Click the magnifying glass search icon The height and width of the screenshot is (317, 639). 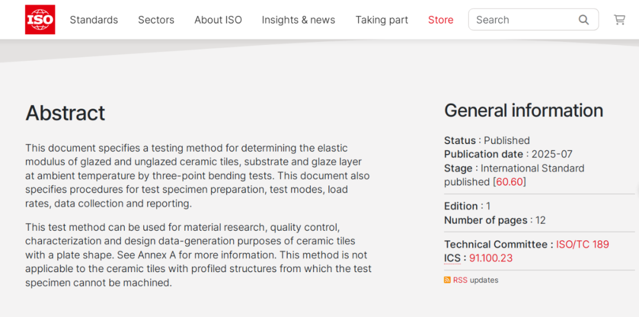pyautogui.click(x=583, y=20)
